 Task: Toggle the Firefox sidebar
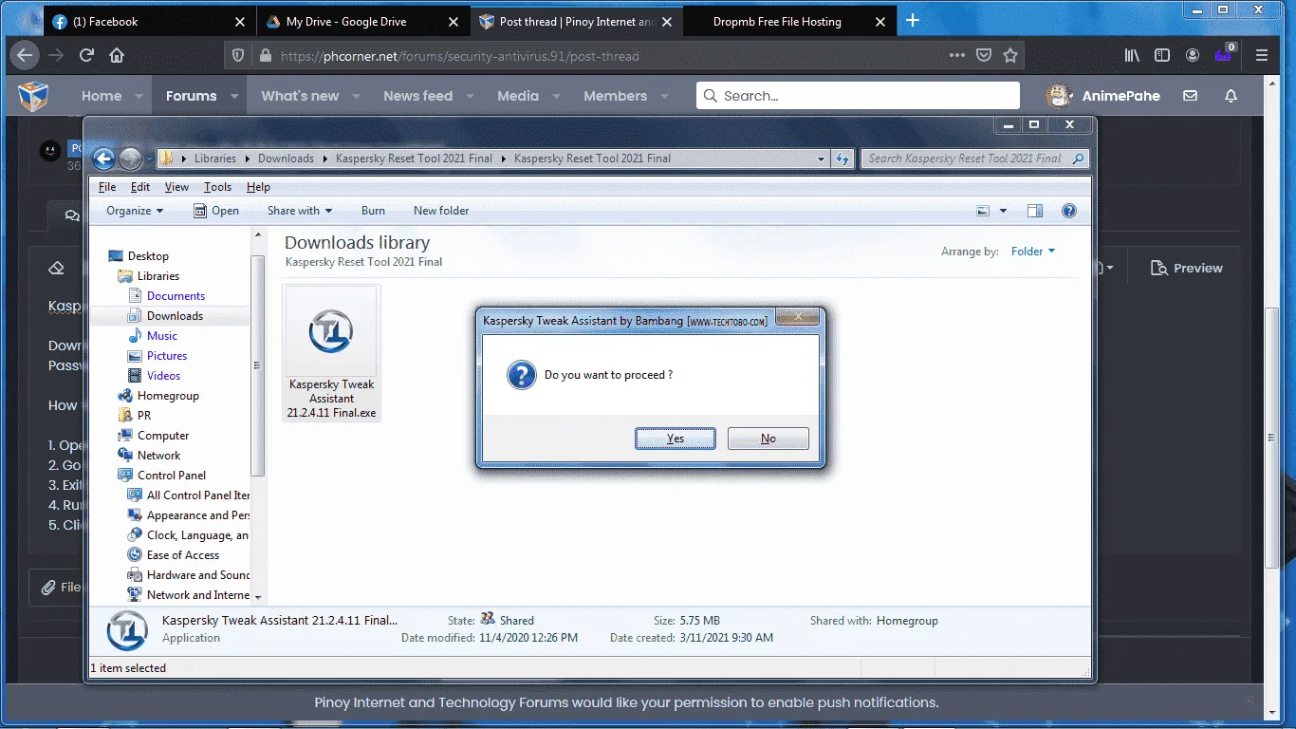[x=1162, y=55]
